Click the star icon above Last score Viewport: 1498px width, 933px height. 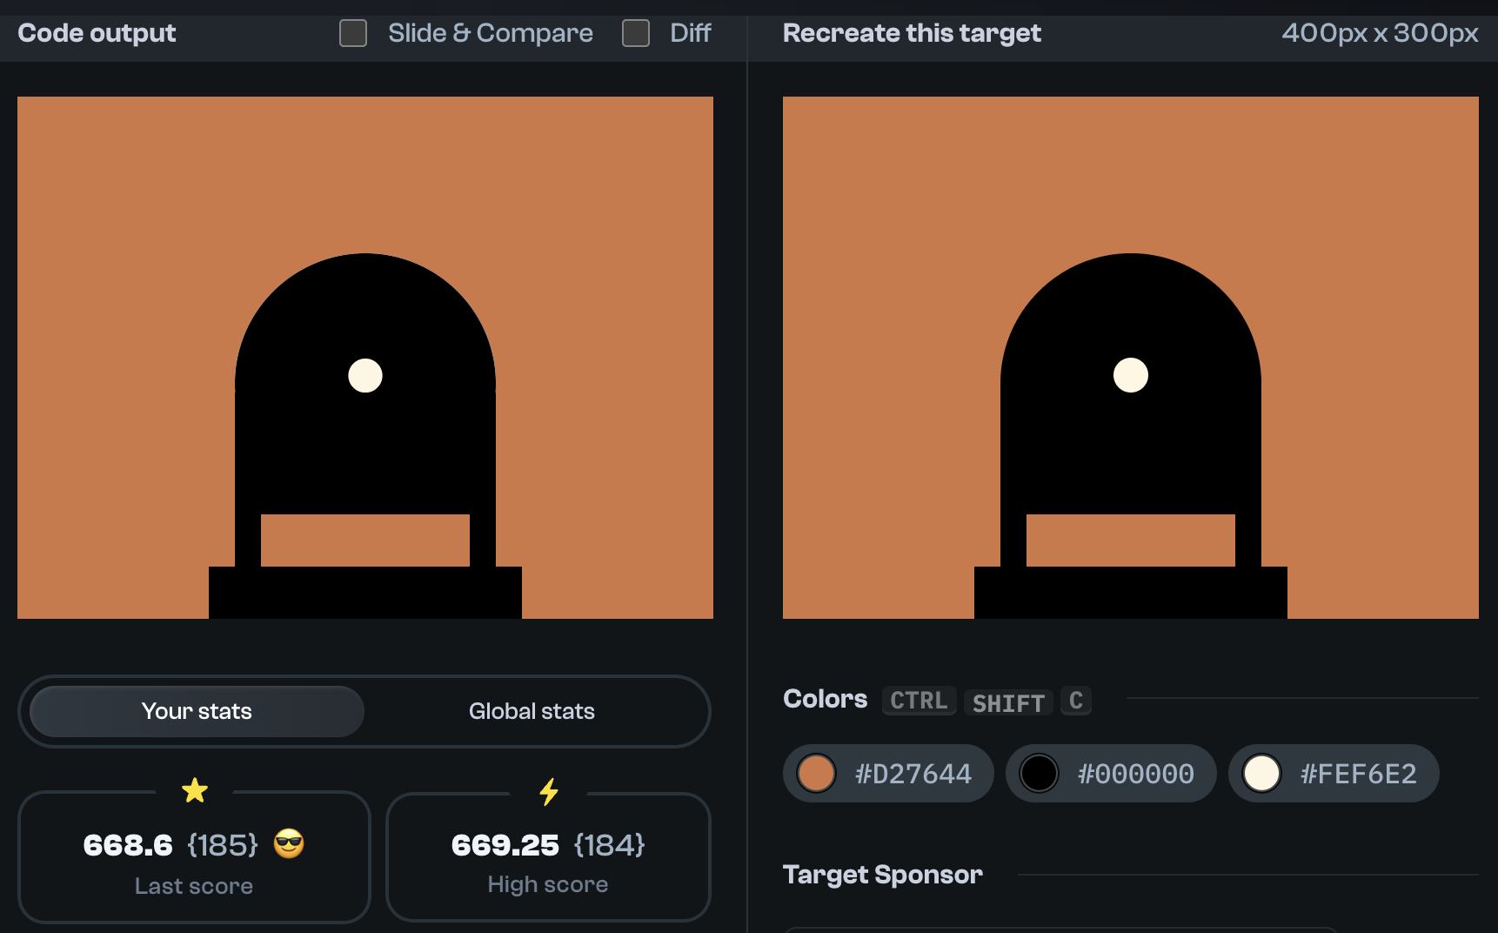tap(195, 790)
